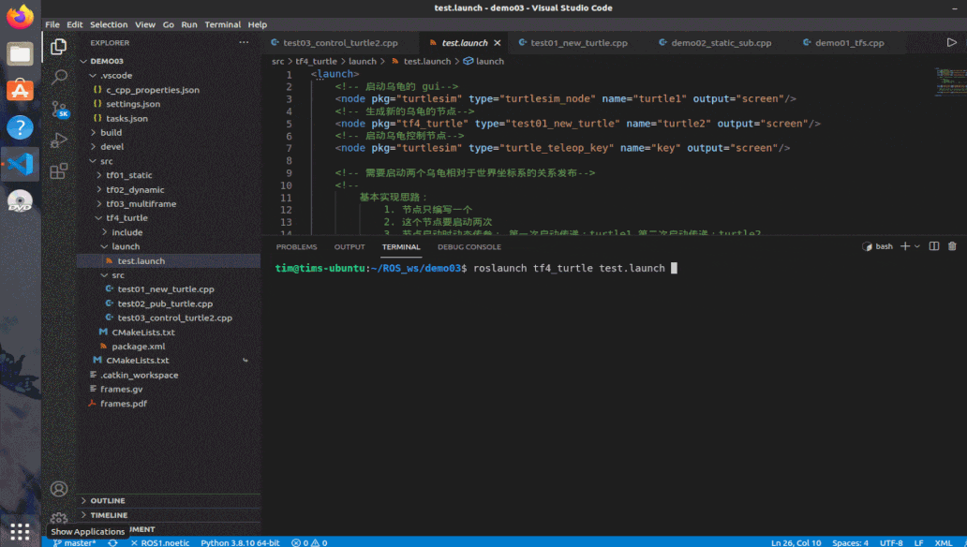This screenshot has height=547, width=967.
Task: Open the Terminal menu
Action: (x=222, y=24)
